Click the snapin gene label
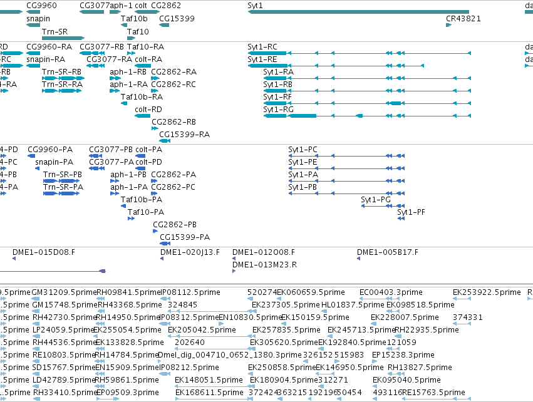Image resolution: width=533 pixels, height=402 pixels. [38, 18]
